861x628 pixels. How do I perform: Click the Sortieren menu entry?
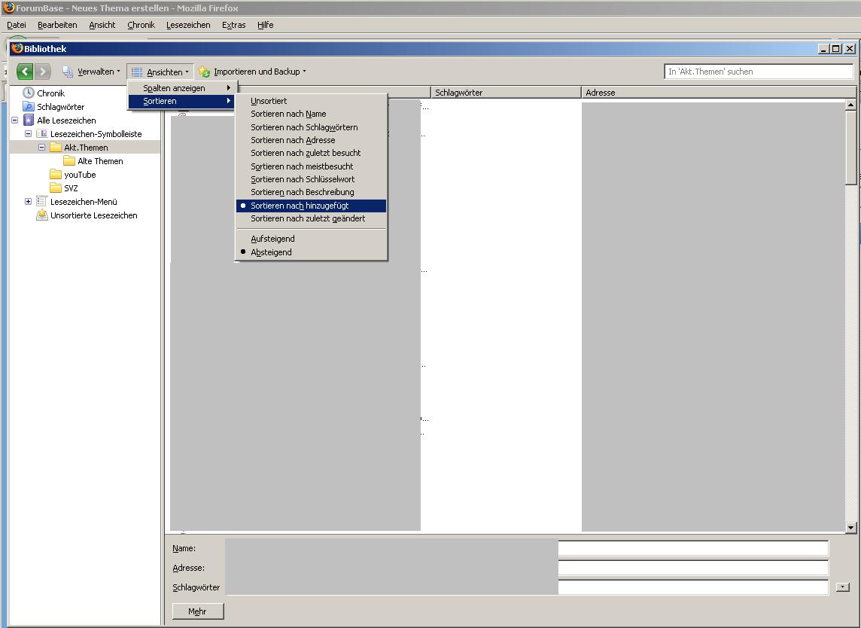click(x=183, y=101)
